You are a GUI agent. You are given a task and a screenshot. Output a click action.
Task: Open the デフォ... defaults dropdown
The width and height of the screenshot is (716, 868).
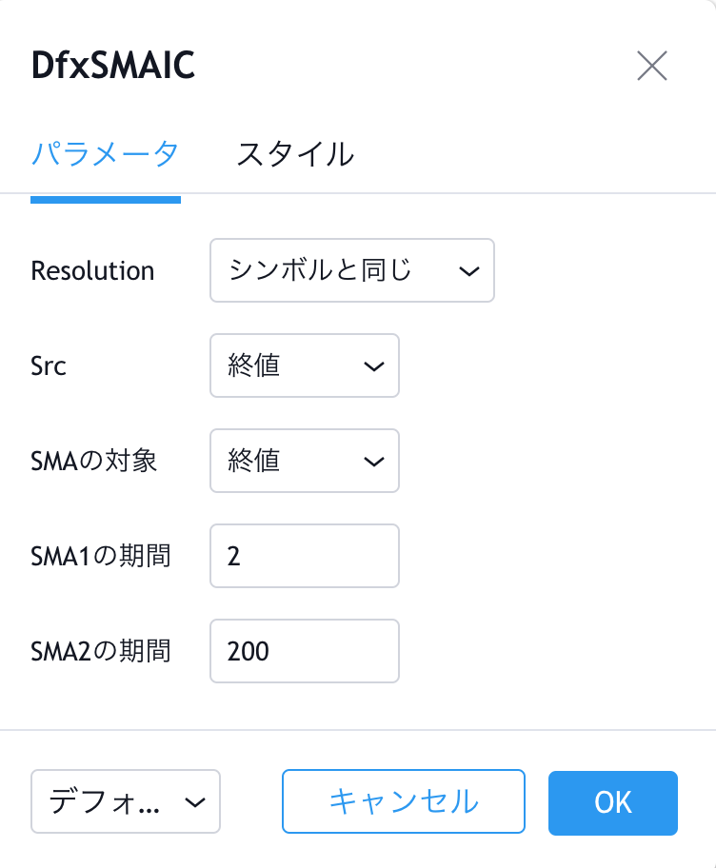126,801
